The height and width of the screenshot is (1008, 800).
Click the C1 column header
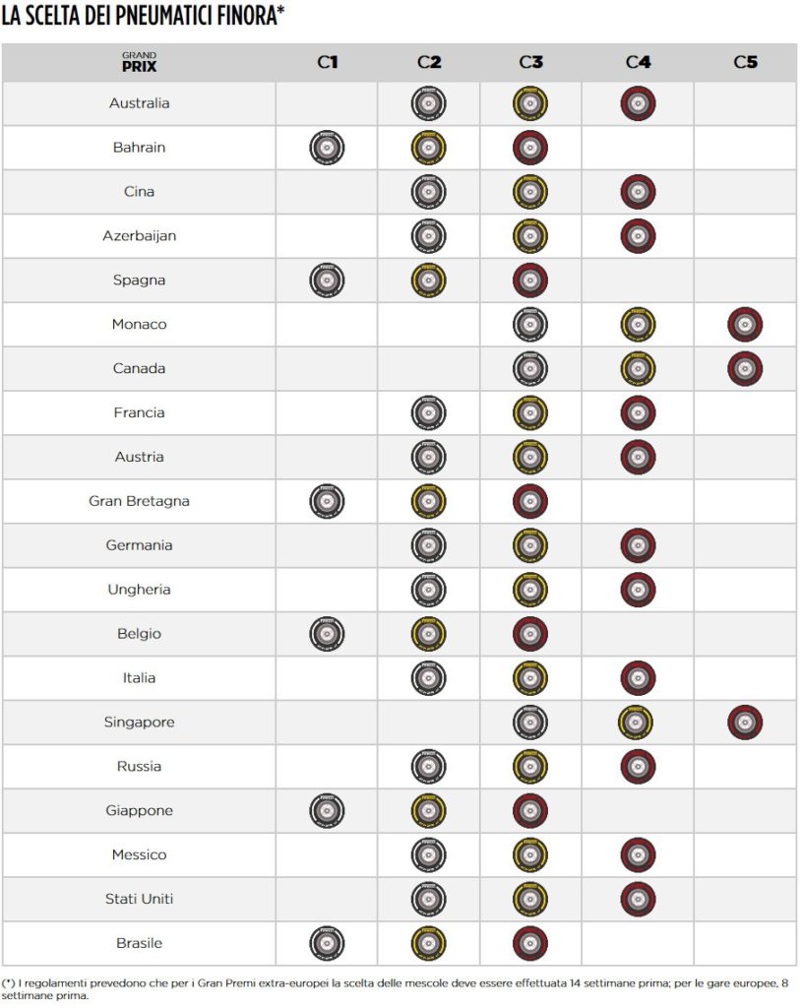pyautogui.click(x=327, y=62)
